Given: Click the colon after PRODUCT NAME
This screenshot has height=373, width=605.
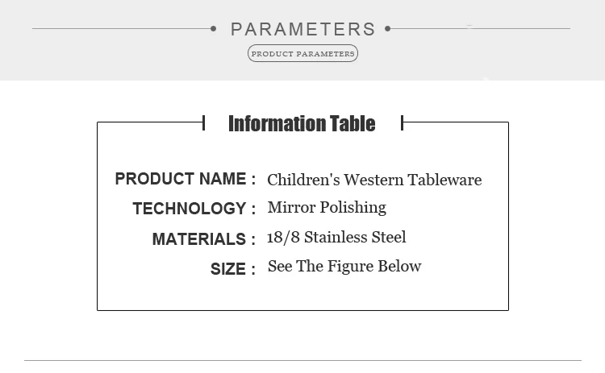Looking at the screenshot, I should [253, 180].
